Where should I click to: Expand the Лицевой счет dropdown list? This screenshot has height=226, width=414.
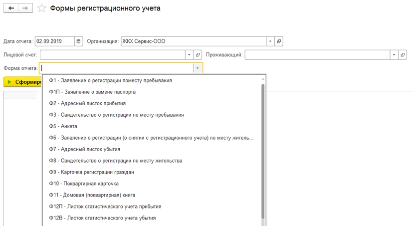tap(189, 55)
